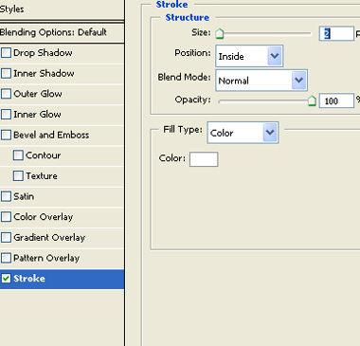Select the Contour sub-item label

[x=44, y=155]
